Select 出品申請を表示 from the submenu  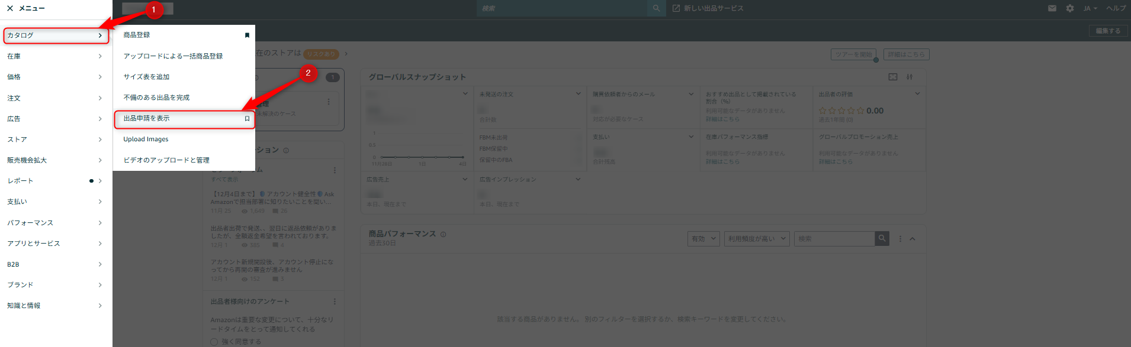(x=147, y=119)
